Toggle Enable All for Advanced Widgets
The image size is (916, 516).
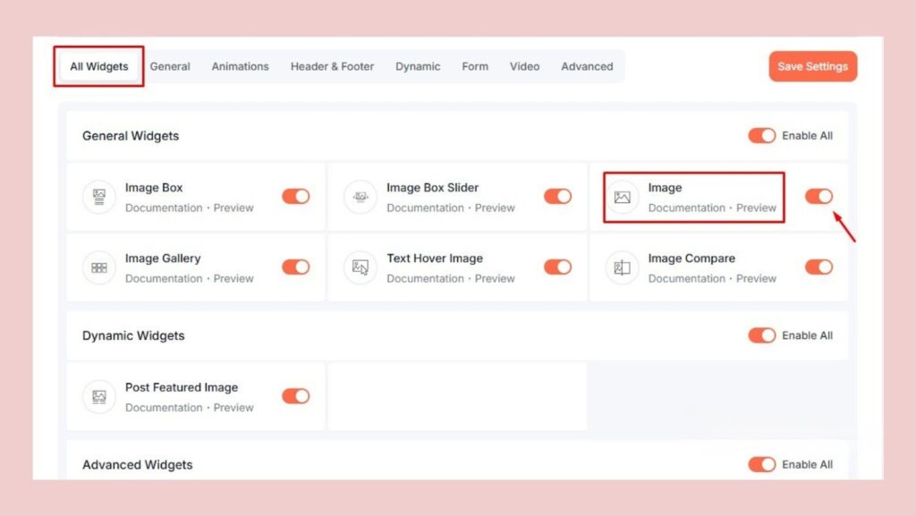pos(761,464)
